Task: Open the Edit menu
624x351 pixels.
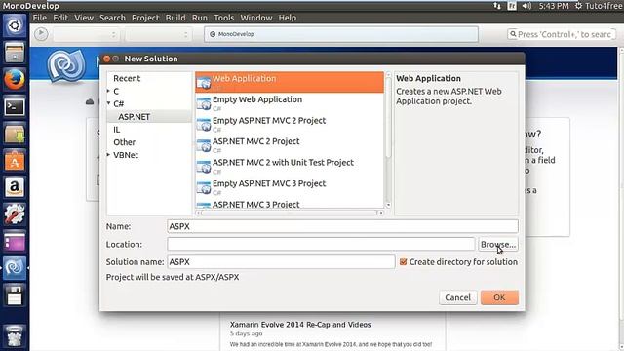Action: [60, 18]
